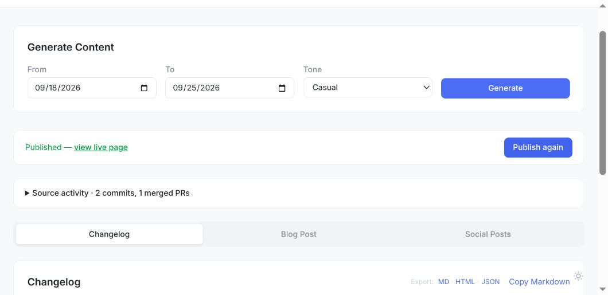Open the From date calendar picker icon

click(x=144, y=88)
